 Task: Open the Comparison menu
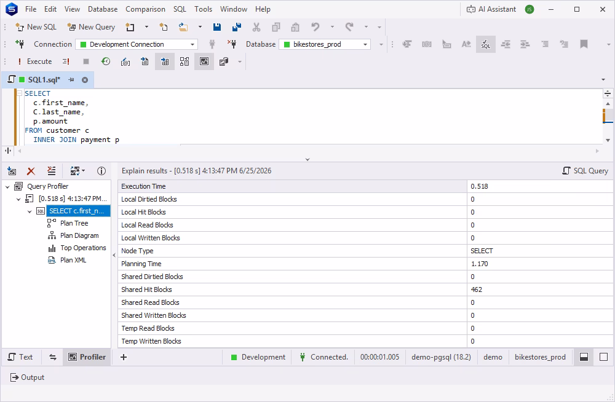click(145, 9)
